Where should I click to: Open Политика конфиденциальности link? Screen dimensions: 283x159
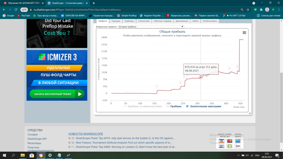coord(40,149)
